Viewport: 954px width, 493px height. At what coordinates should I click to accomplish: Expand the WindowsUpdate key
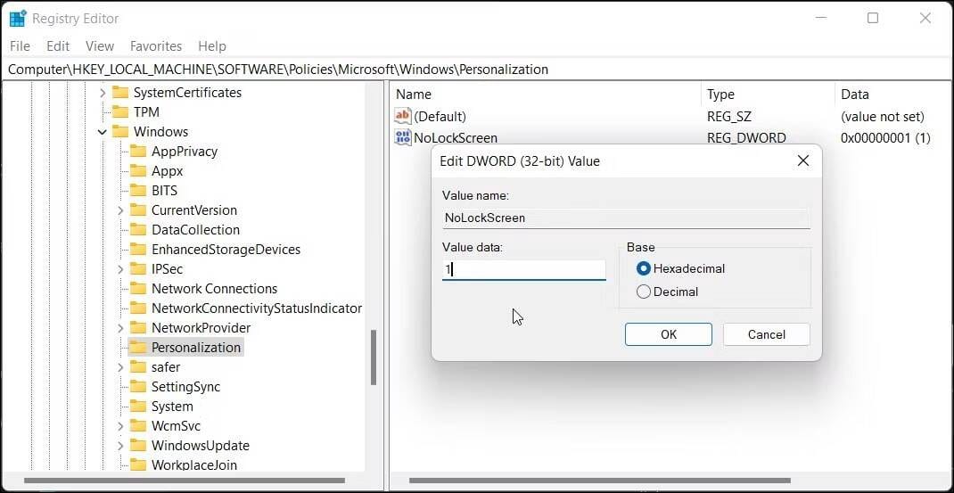(119, 446)
